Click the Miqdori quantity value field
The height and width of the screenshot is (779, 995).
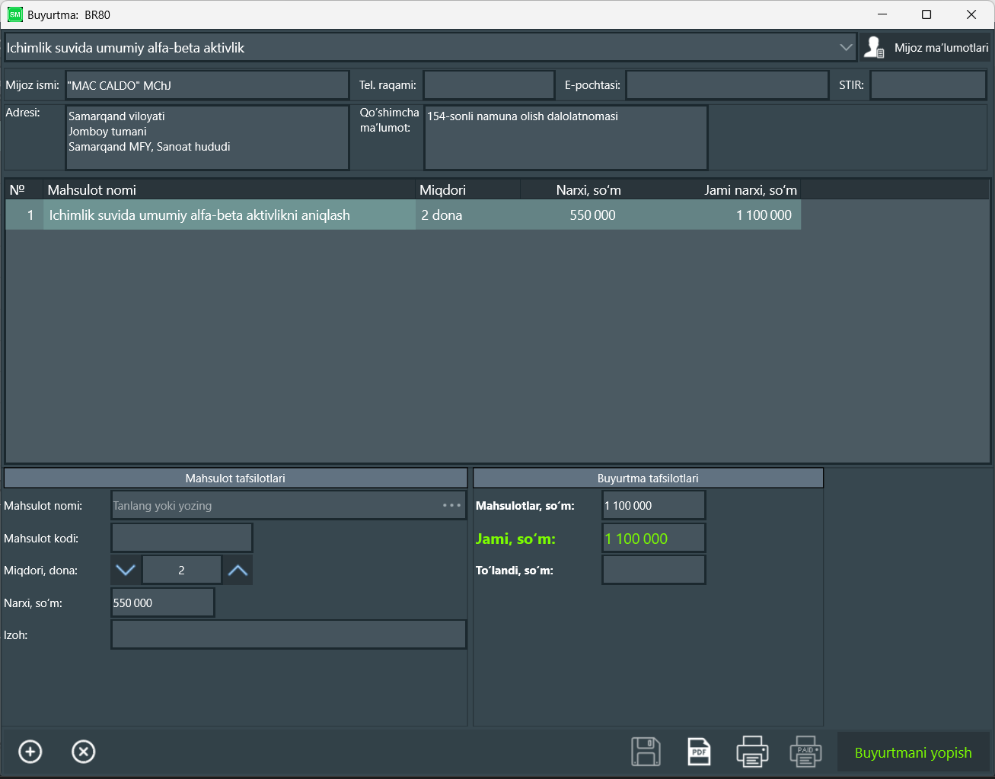tap(182, 570)
